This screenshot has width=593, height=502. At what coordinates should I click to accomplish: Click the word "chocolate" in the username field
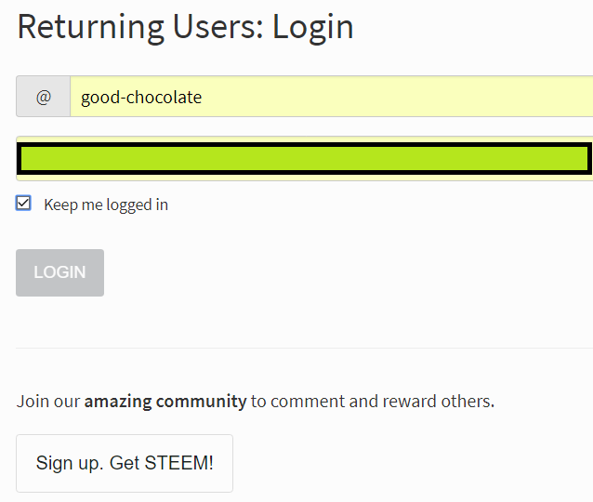[166, 97]
